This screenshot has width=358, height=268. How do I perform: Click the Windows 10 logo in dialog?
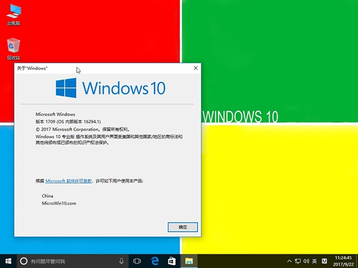click(x=111, y=88)
